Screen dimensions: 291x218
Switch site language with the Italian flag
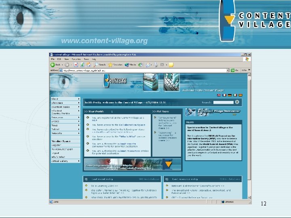click(x=235, y=95)
